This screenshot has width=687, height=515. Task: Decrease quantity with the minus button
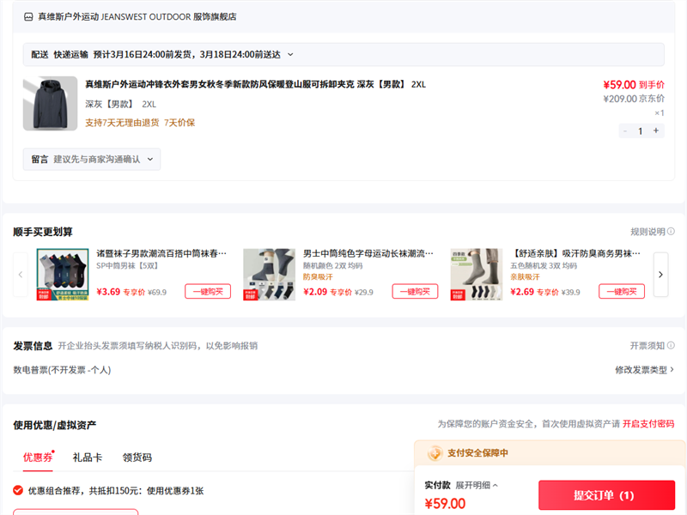tap(625, 130)
